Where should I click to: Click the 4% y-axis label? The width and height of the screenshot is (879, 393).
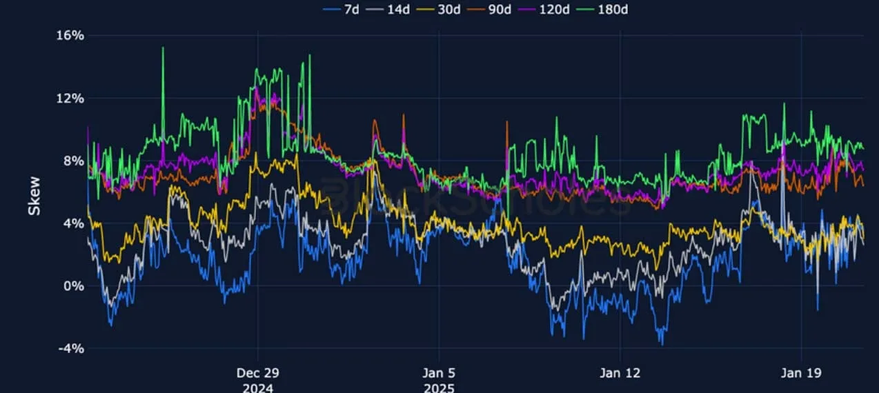pos(73,223)
